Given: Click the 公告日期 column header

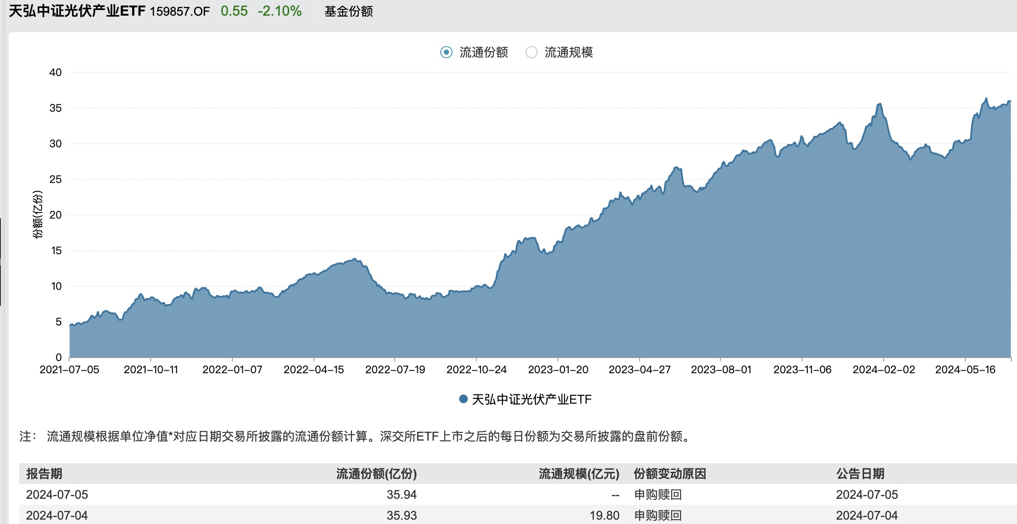Looking at the screenshot, I should pyautogui.click(x=860, y=474).
